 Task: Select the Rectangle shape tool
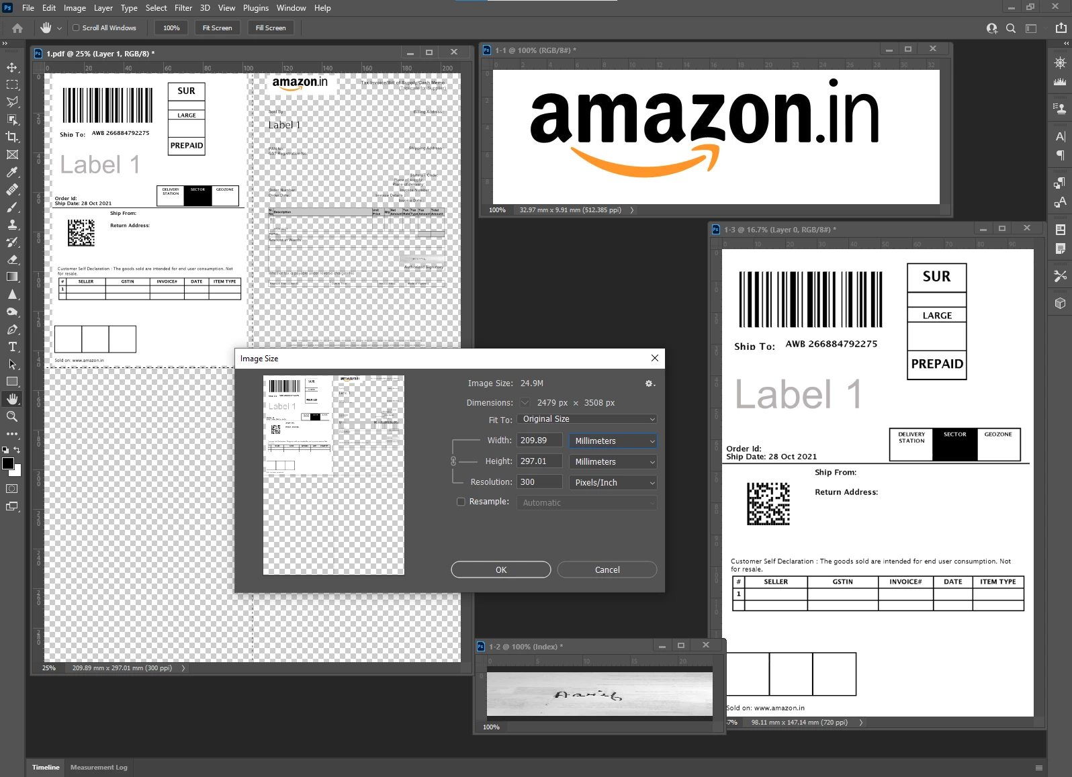[12, 381]
